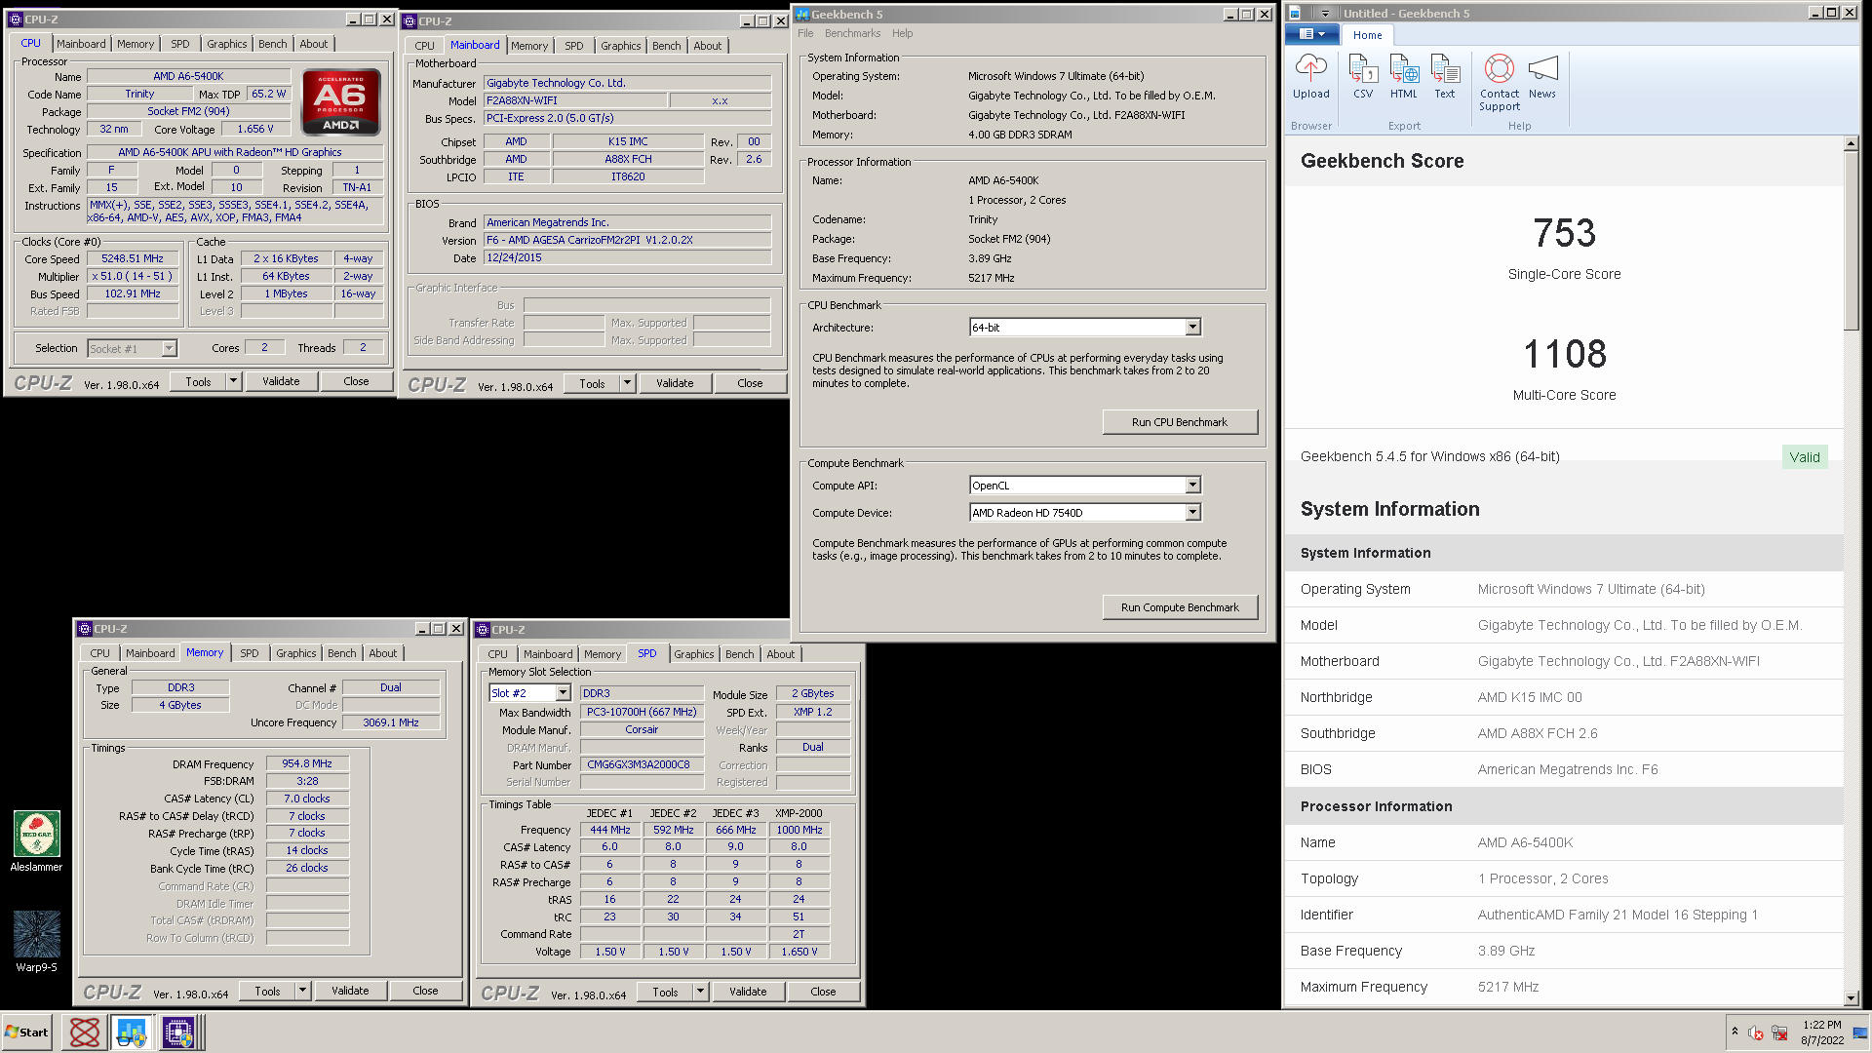This screenshot has width=1872, height=1053.
Task: Click CPU-Z title icon in Mainboard window
Action: tap(409, 20)
